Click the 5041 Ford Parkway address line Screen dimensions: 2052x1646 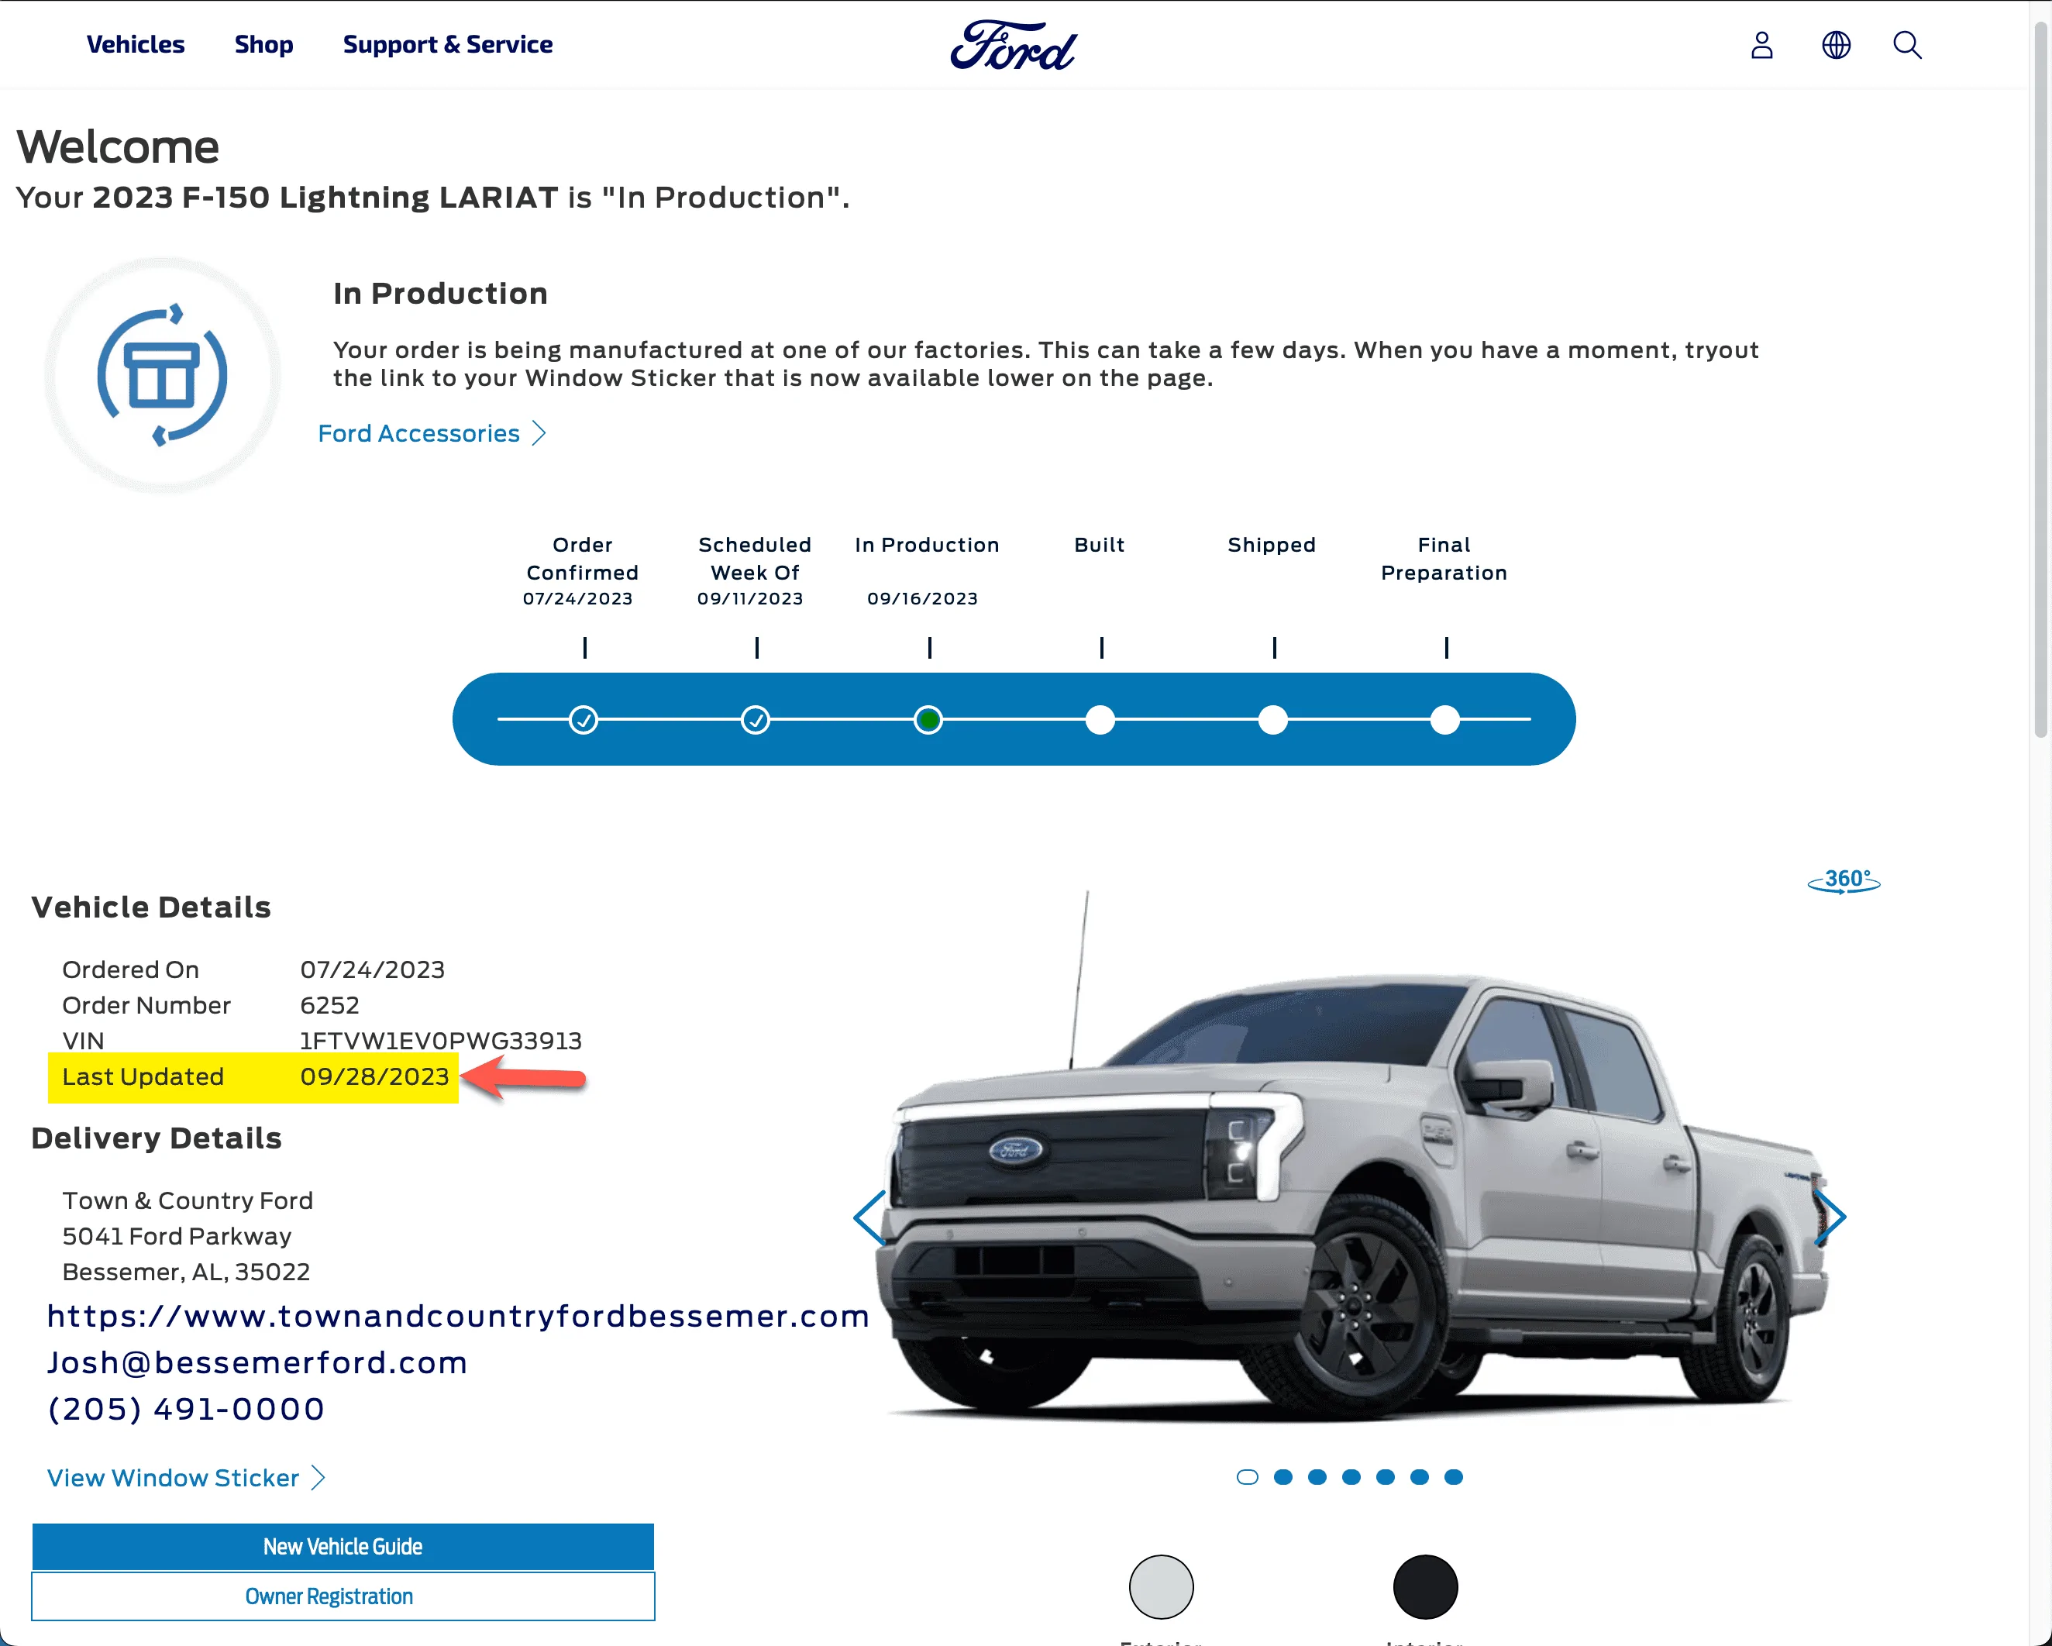coord(177,1236)
